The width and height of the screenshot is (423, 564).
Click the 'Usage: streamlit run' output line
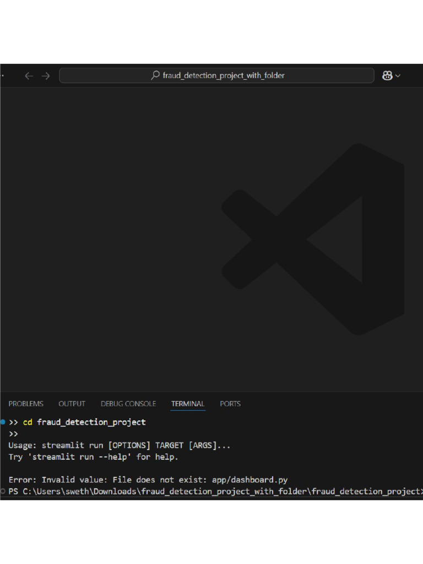119,445
